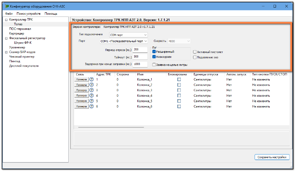Viewport: 295px width, 171px height.
Task: Enable the Подавление эхо checkbox
Action: (195, 57)
